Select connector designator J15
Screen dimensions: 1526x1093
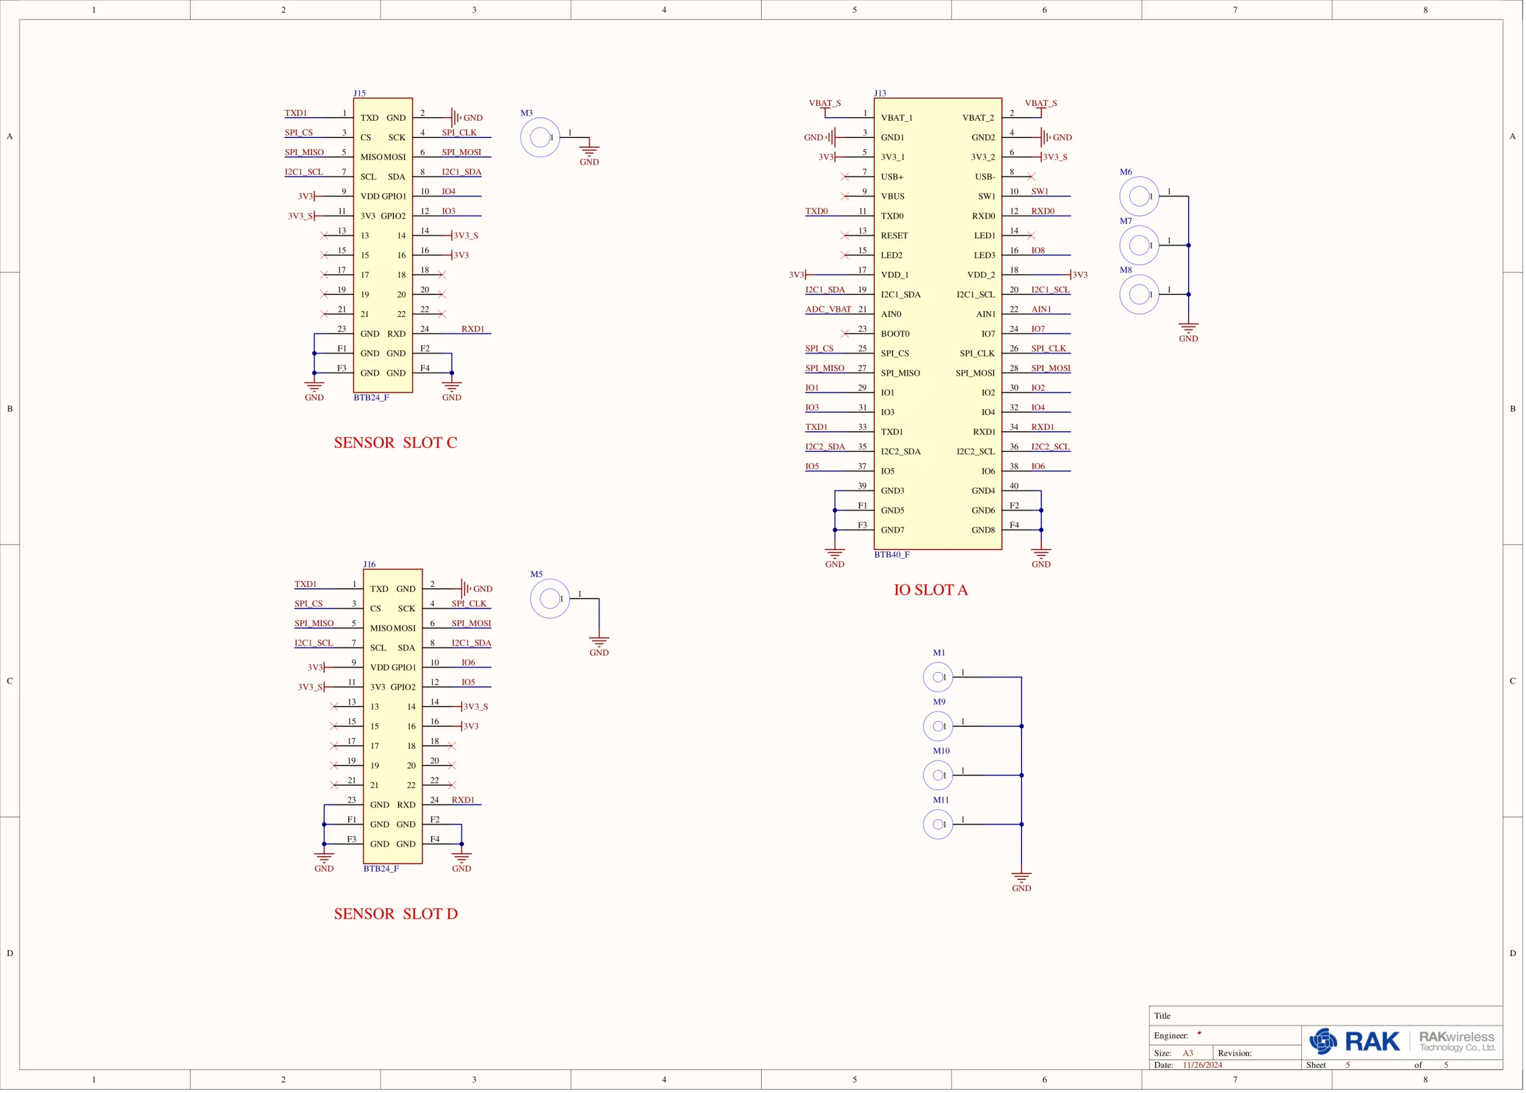pyautogui.click(x=360, y=94)
